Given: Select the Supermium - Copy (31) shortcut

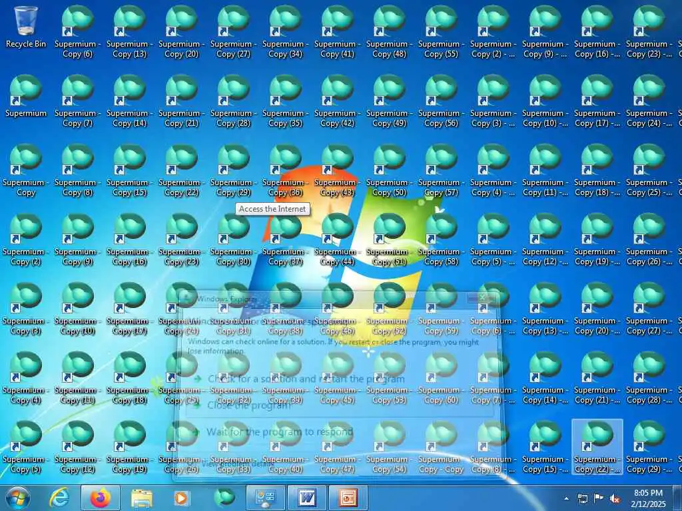Looking at the screenshot, I should pos(234,309).
